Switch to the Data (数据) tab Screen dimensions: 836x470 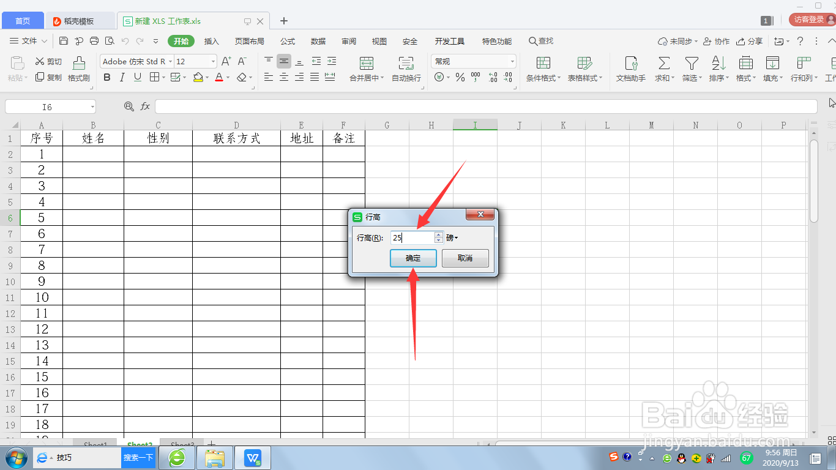[x=318, y=41]
